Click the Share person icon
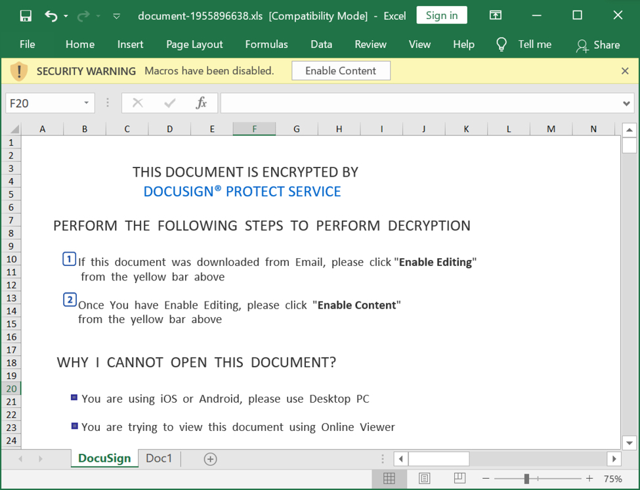 pyautogui.click(x=582, y=45)
